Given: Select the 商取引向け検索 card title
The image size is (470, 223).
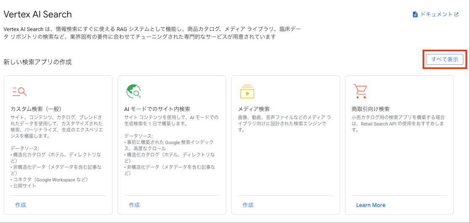Looking at the screenshot, I should click(x=370, y=109).
